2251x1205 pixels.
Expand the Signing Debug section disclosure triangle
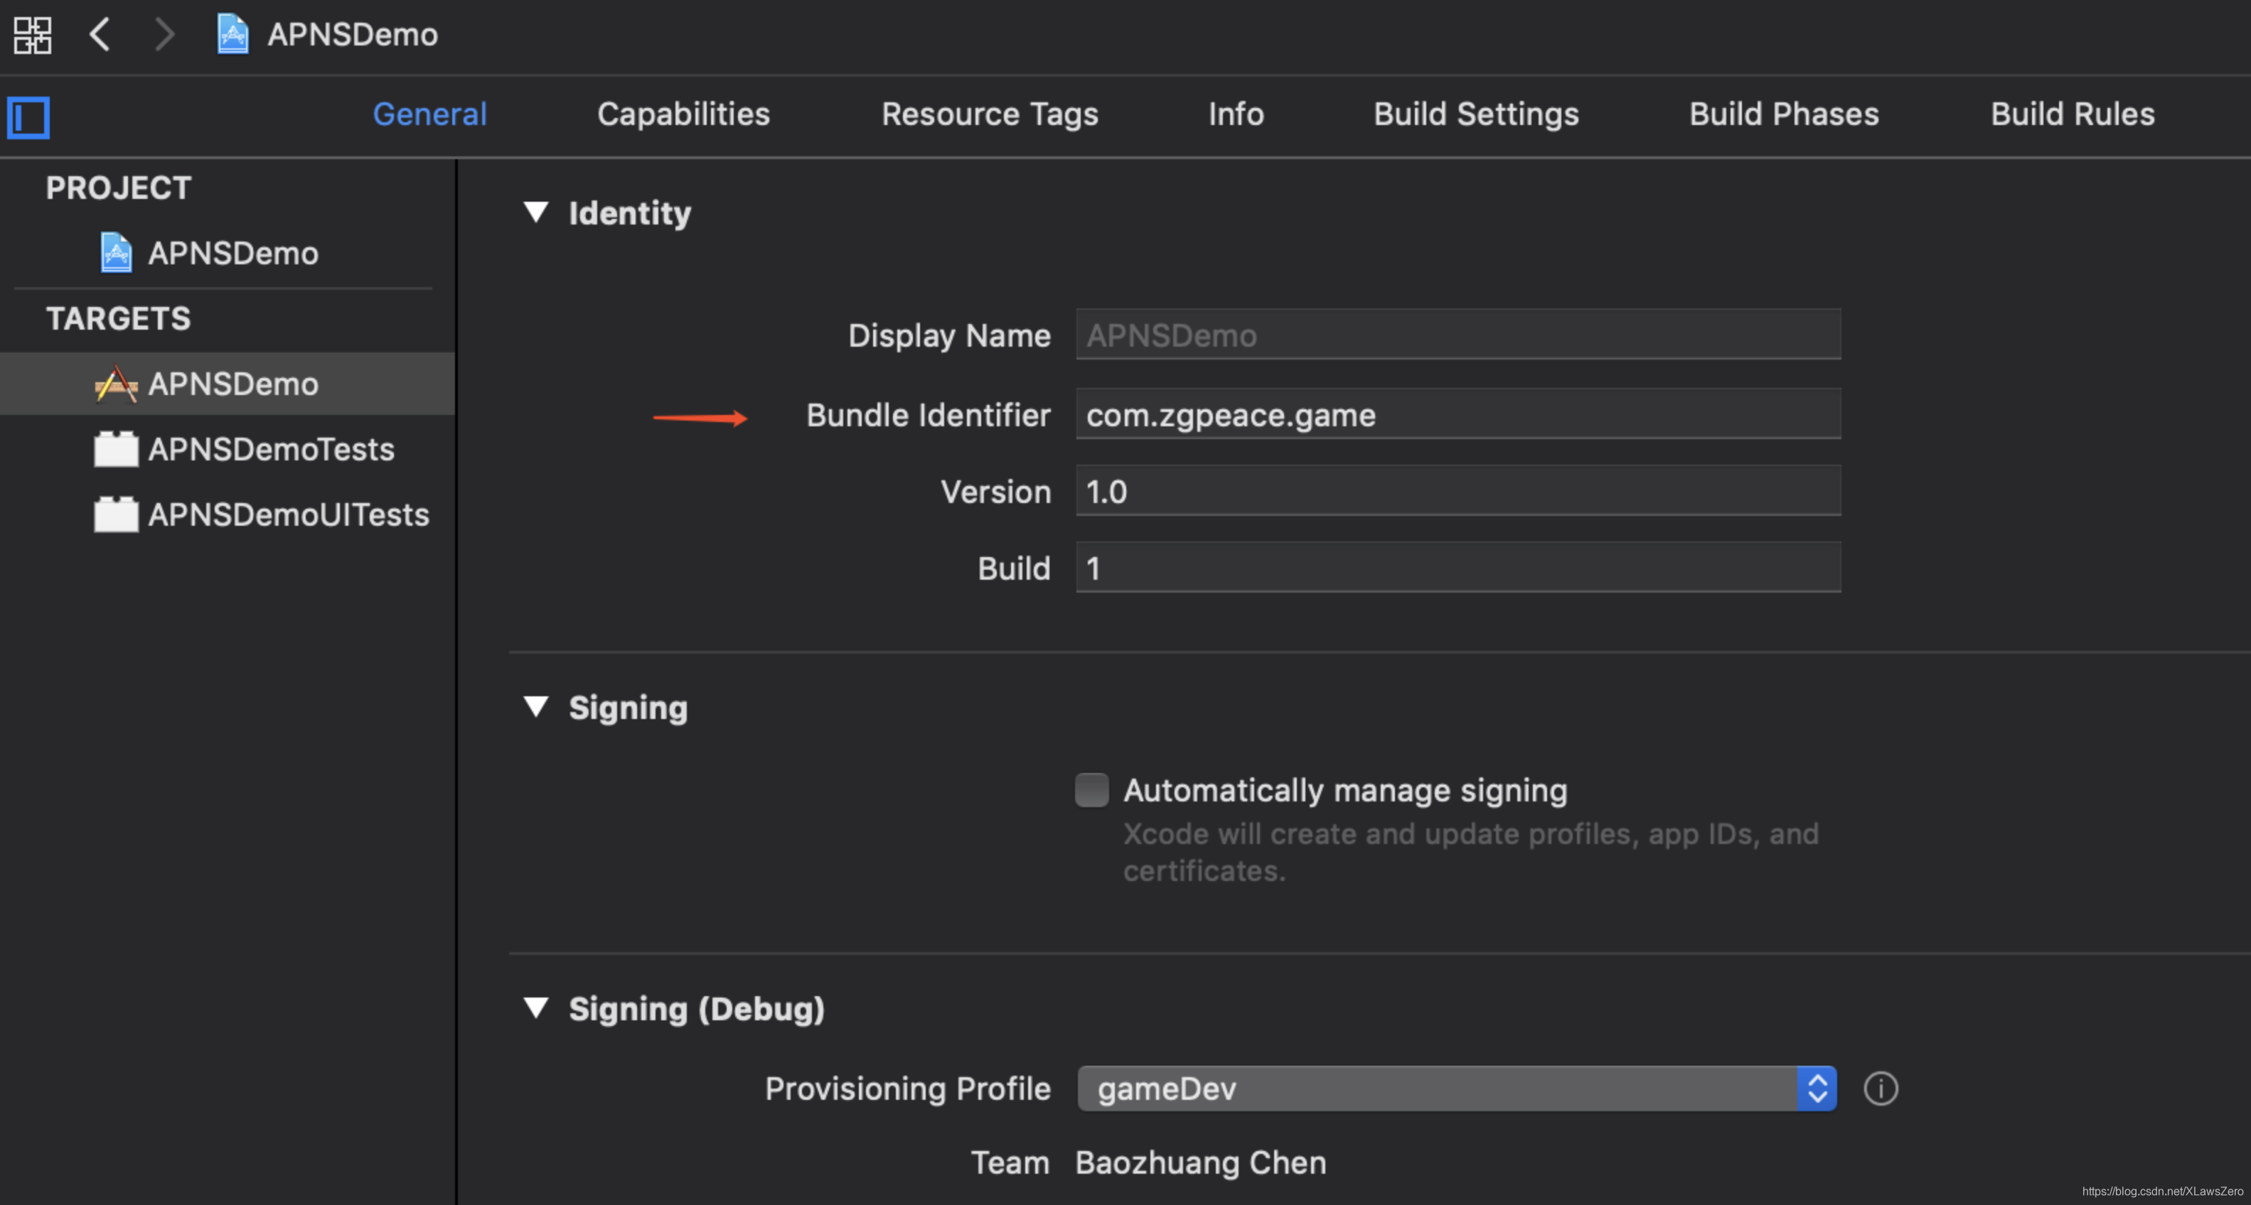coord(539,1009)
